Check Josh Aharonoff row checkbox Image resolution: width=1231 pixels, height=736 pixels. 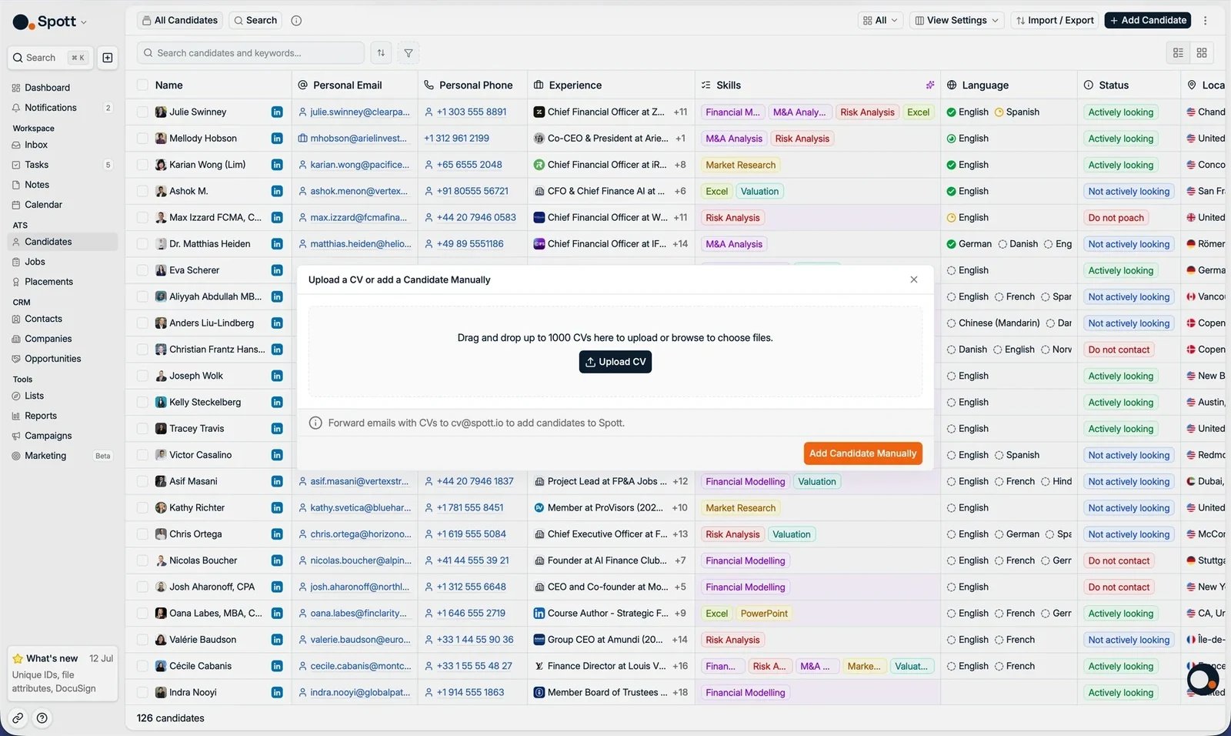(x=142, y=587)
